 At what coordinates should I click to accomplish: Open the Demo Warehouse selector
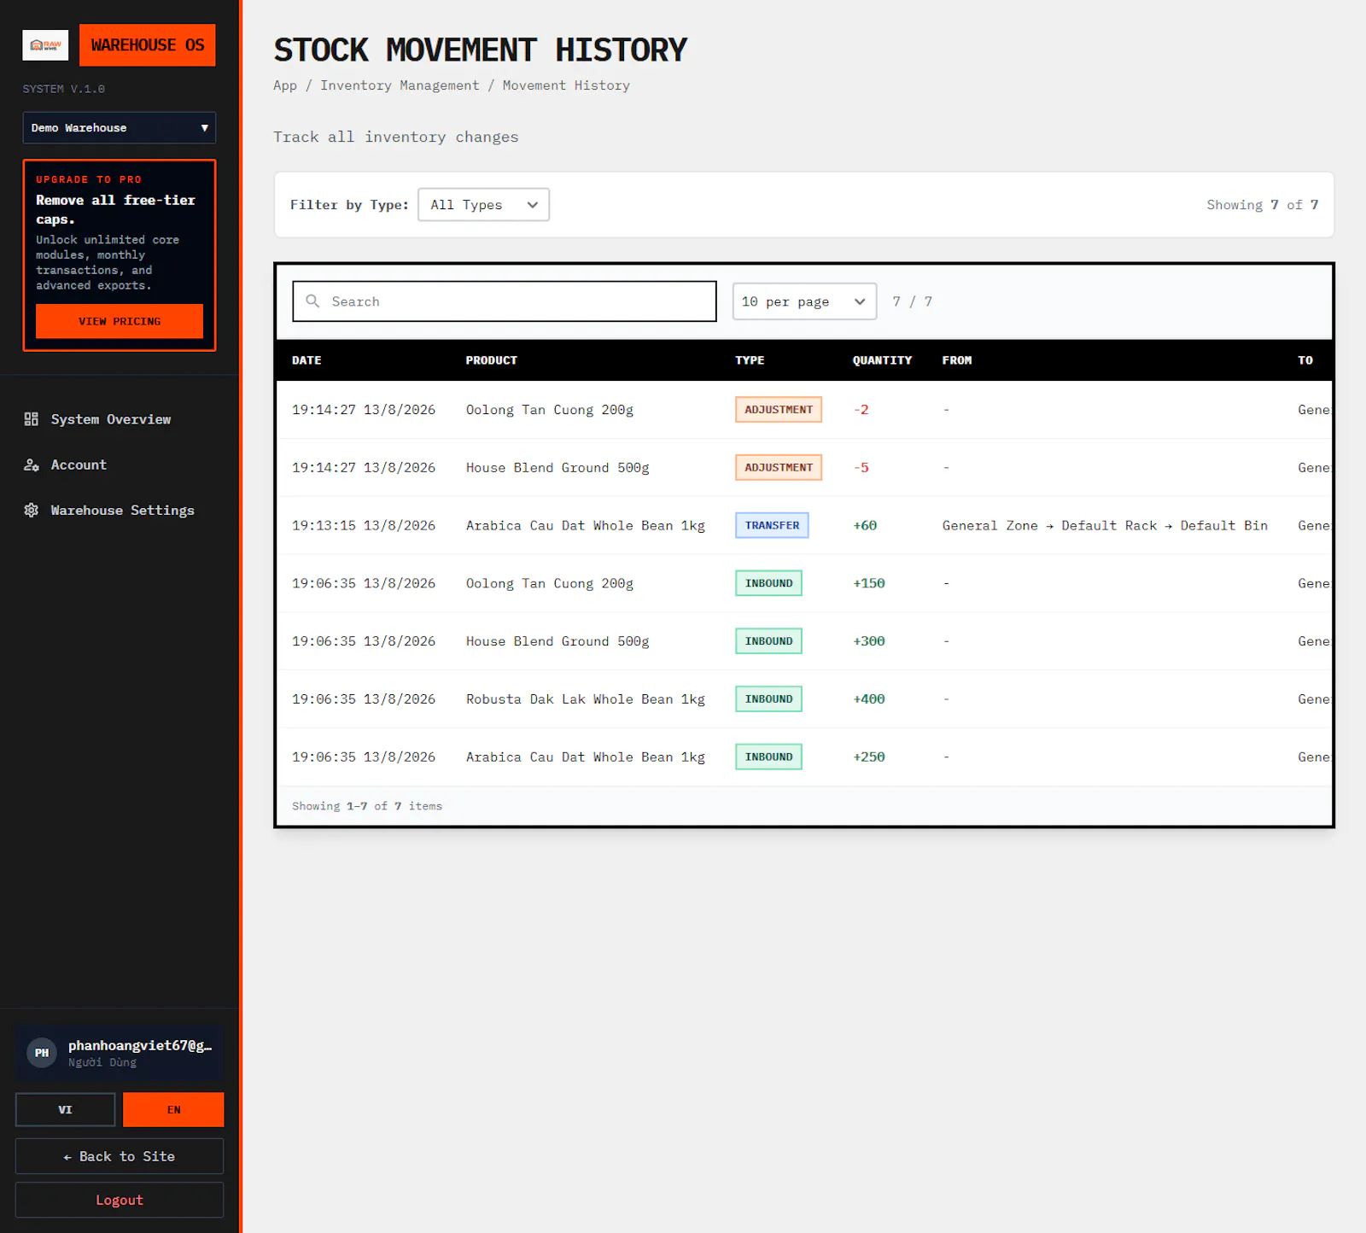click(120, 128)
